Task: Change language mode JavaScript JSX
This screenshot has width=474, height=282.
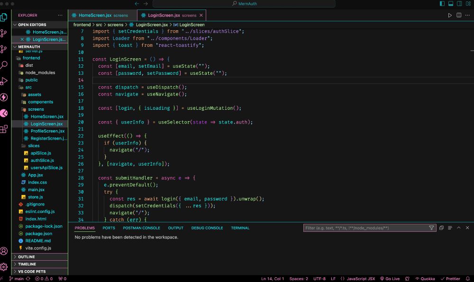Action: [x=361, y=279]
